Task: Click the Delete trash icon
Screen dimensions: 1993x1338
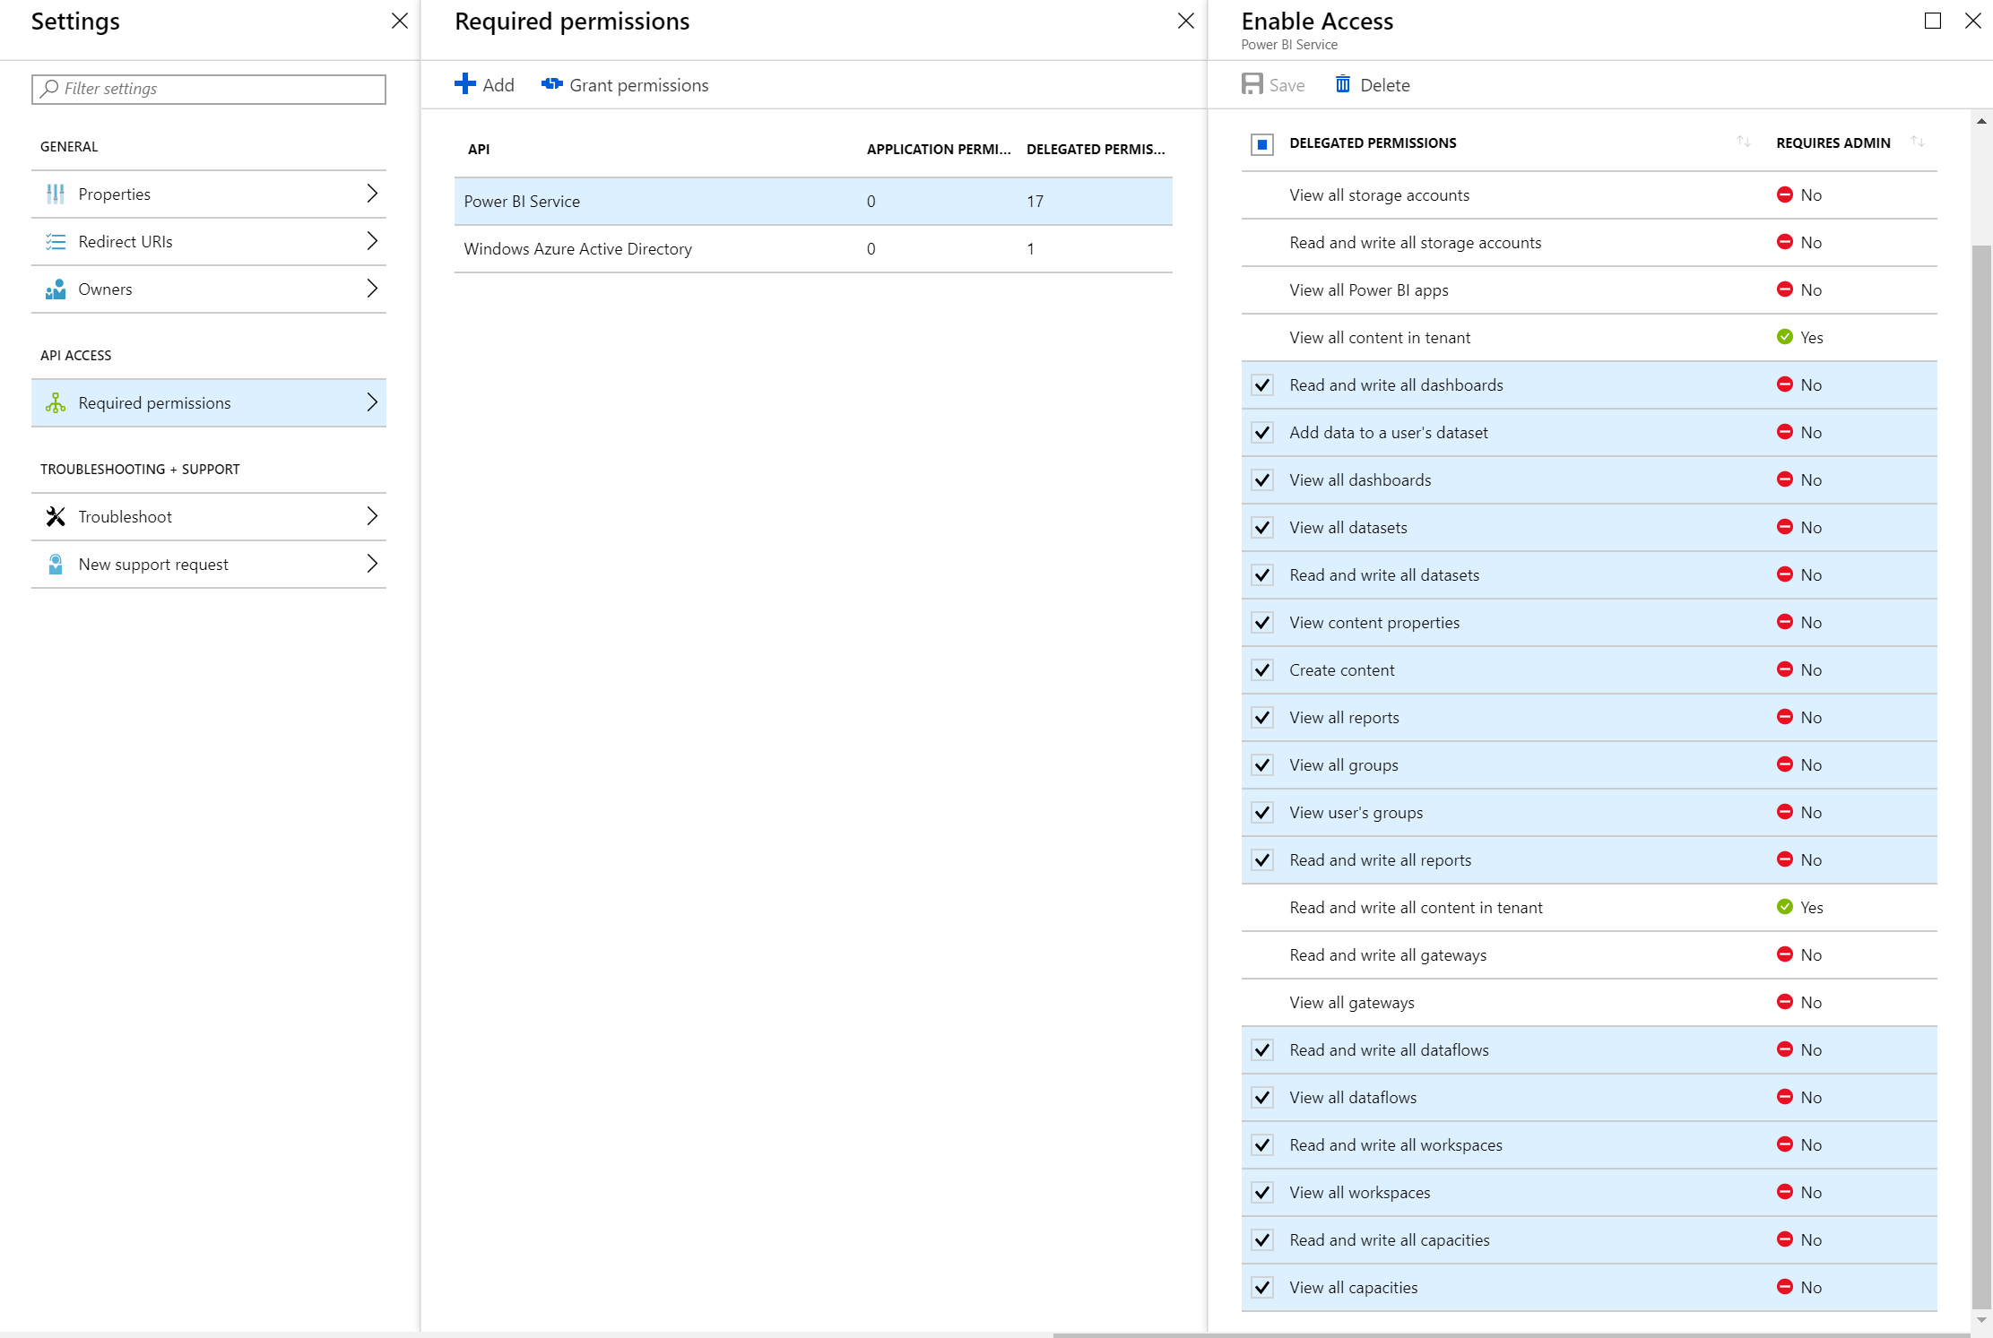Action: click(x=1344, y=84)
